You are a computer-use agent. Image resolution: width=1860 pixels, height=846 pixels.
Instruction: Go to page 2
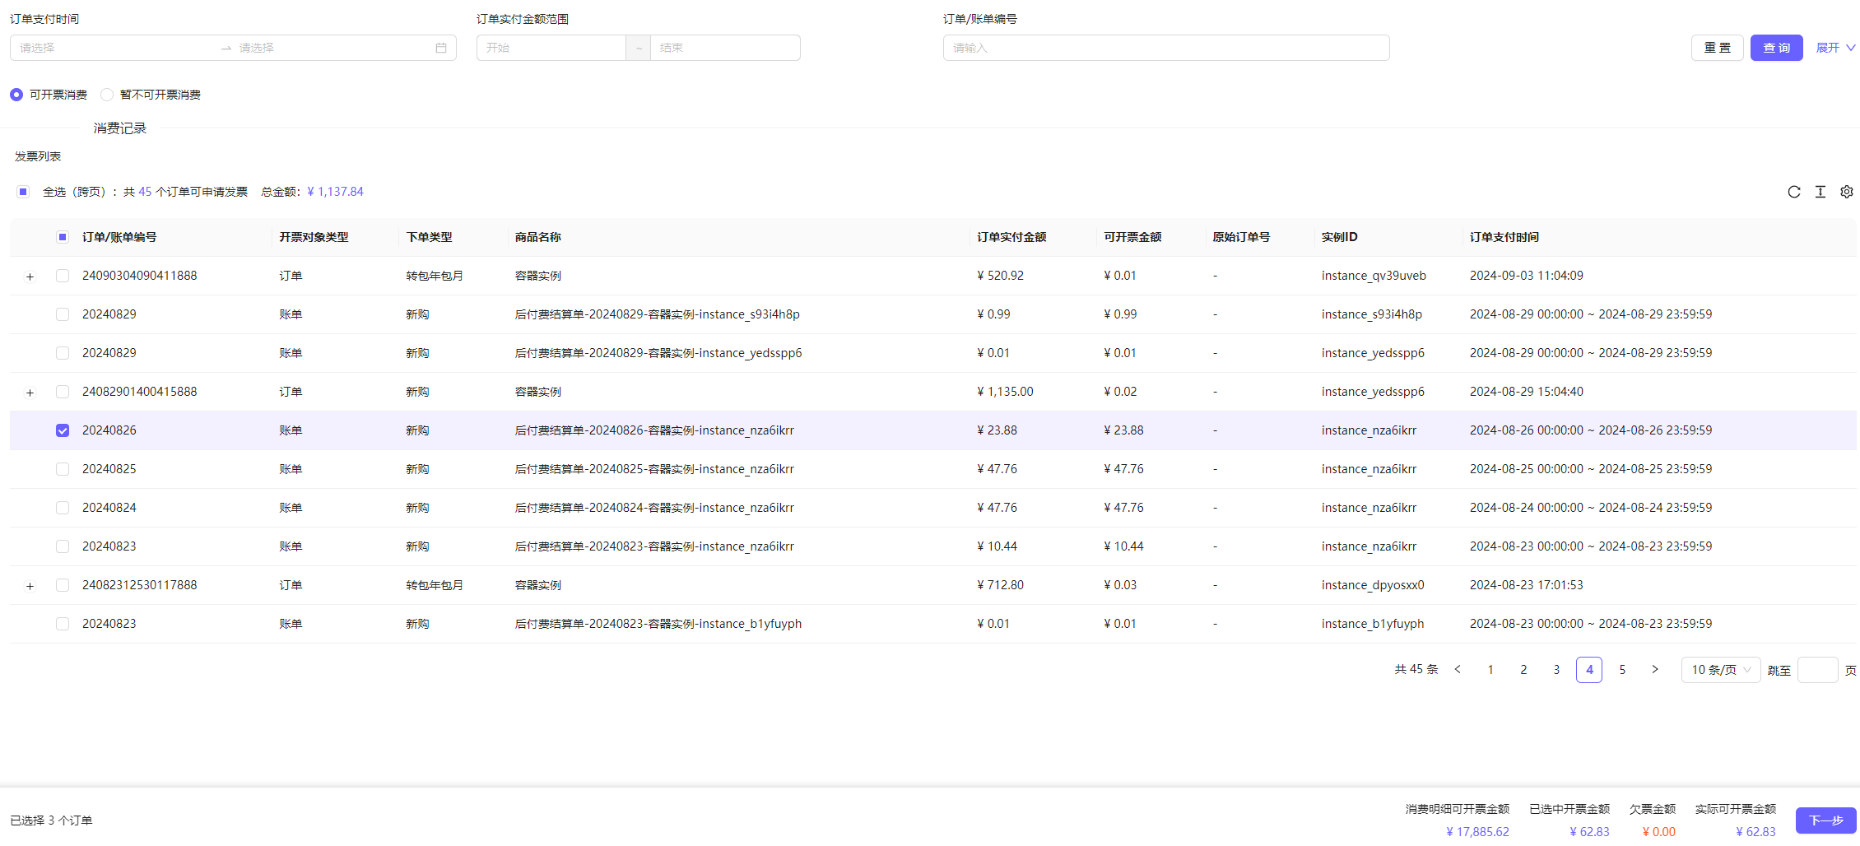(1523, 670)
